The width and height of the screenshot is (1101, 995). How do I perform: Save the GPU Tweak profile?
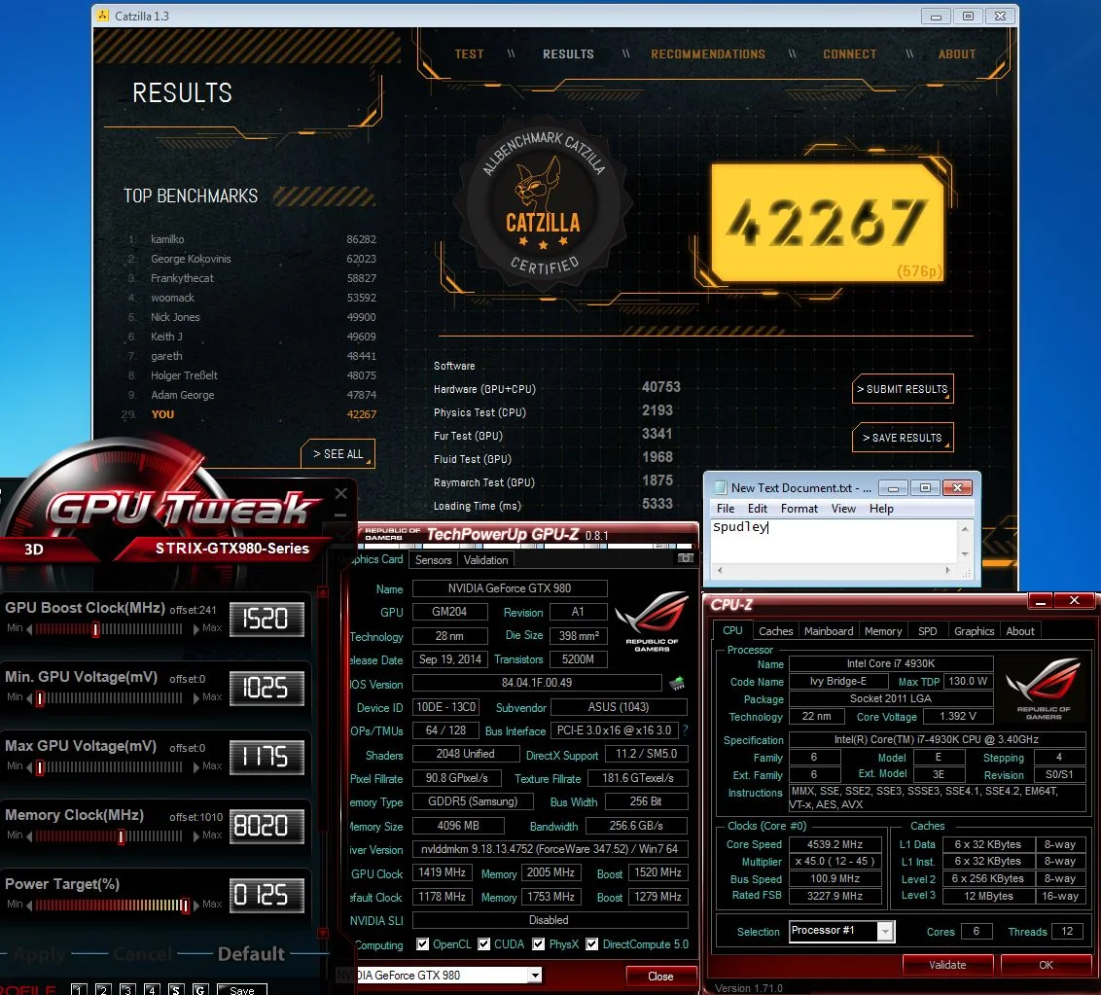[241, 989]
